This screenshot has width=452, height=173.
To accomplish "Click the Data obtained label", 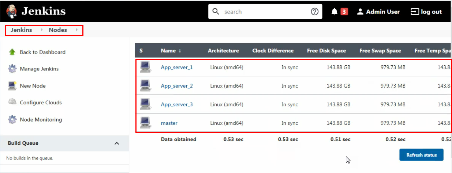I will tap(179, 139).
